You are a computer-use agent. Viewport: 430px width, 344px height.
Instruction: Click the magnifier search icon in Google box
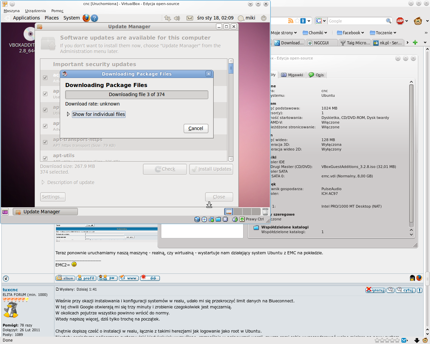[x=389, y=21]
